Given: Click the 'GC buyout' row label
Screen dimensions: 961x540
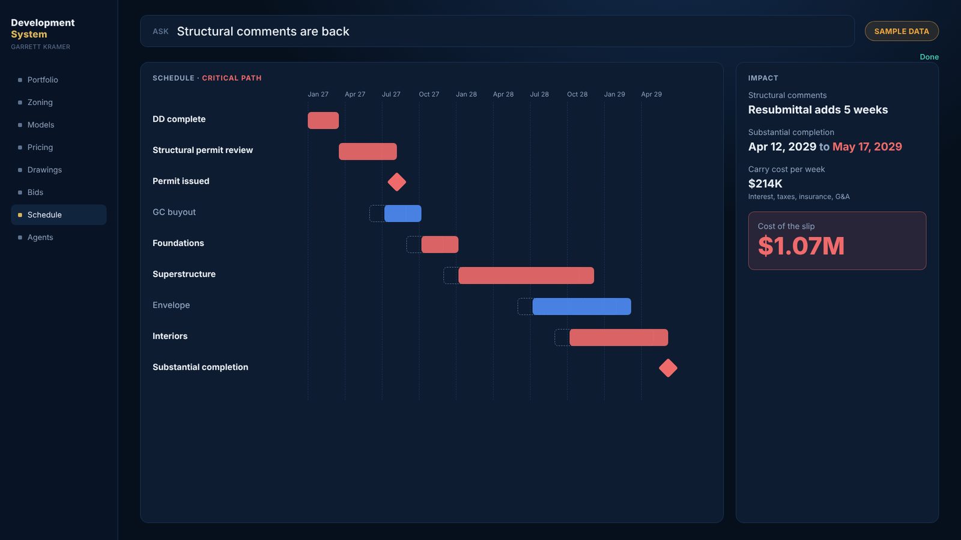Looking at the screenshot, I should [174, 212].
